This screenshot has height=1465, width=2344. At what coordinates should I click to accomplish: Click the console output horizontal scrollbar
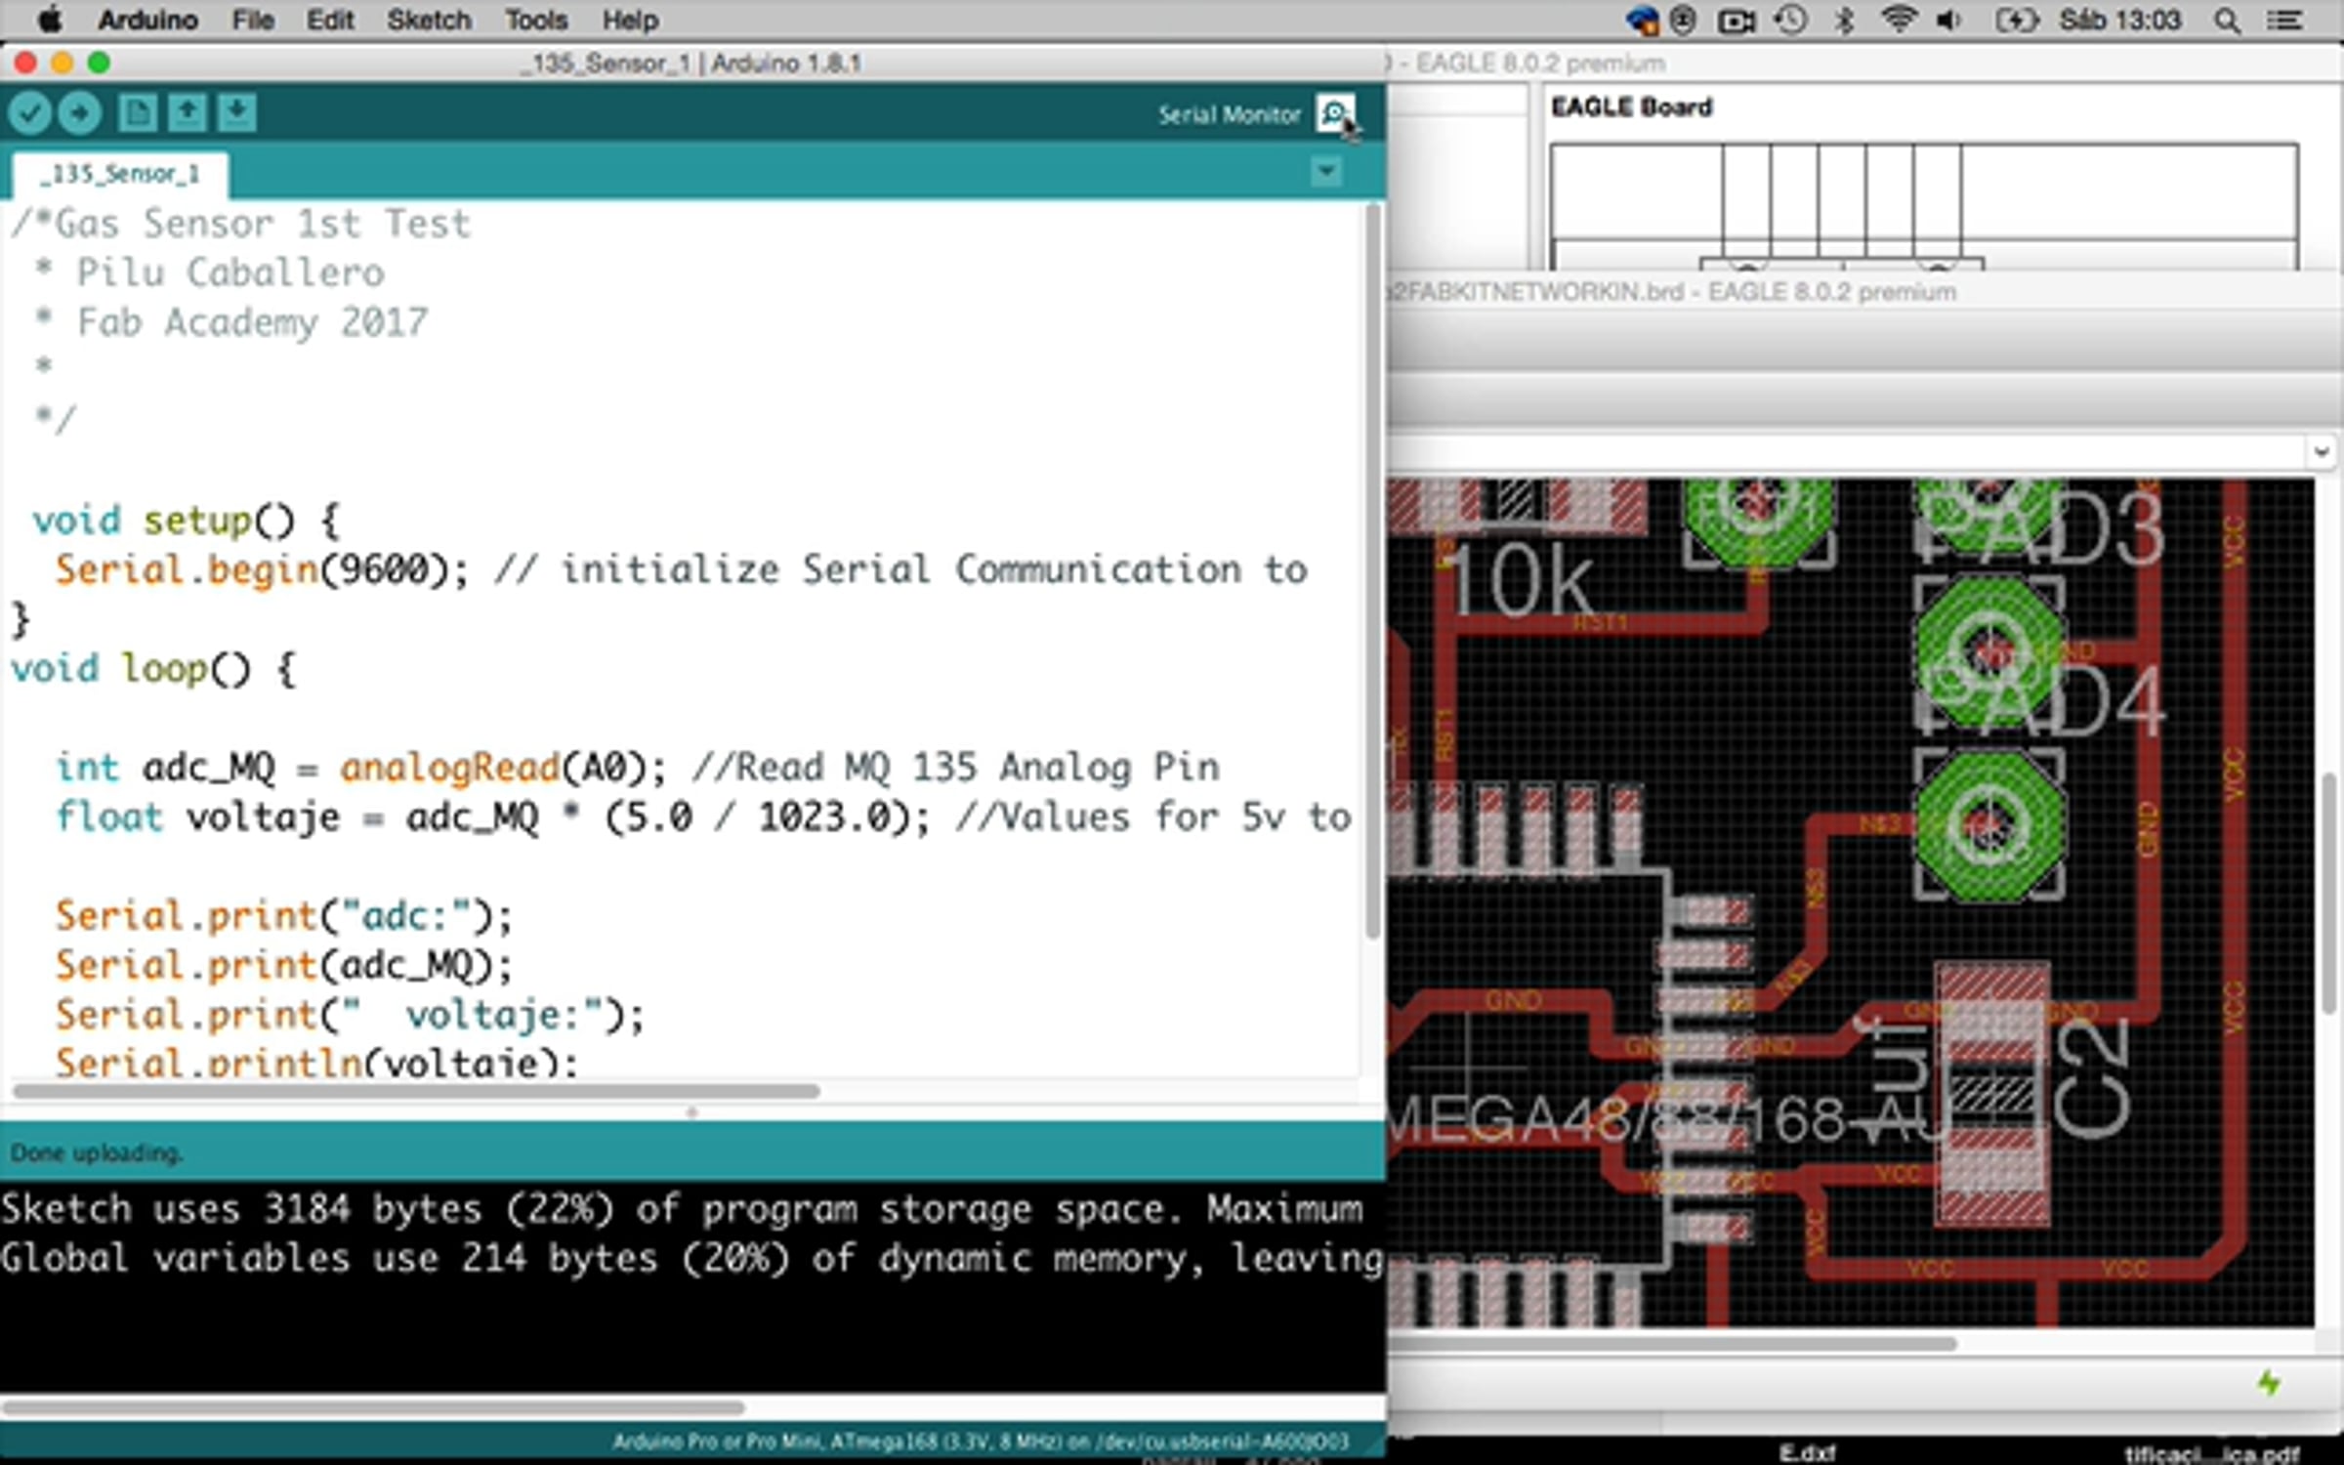[x=371, y=1407]
